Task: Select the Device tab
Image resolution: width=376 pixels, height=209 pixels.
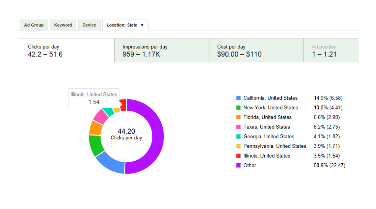Action: pos(89,25)
